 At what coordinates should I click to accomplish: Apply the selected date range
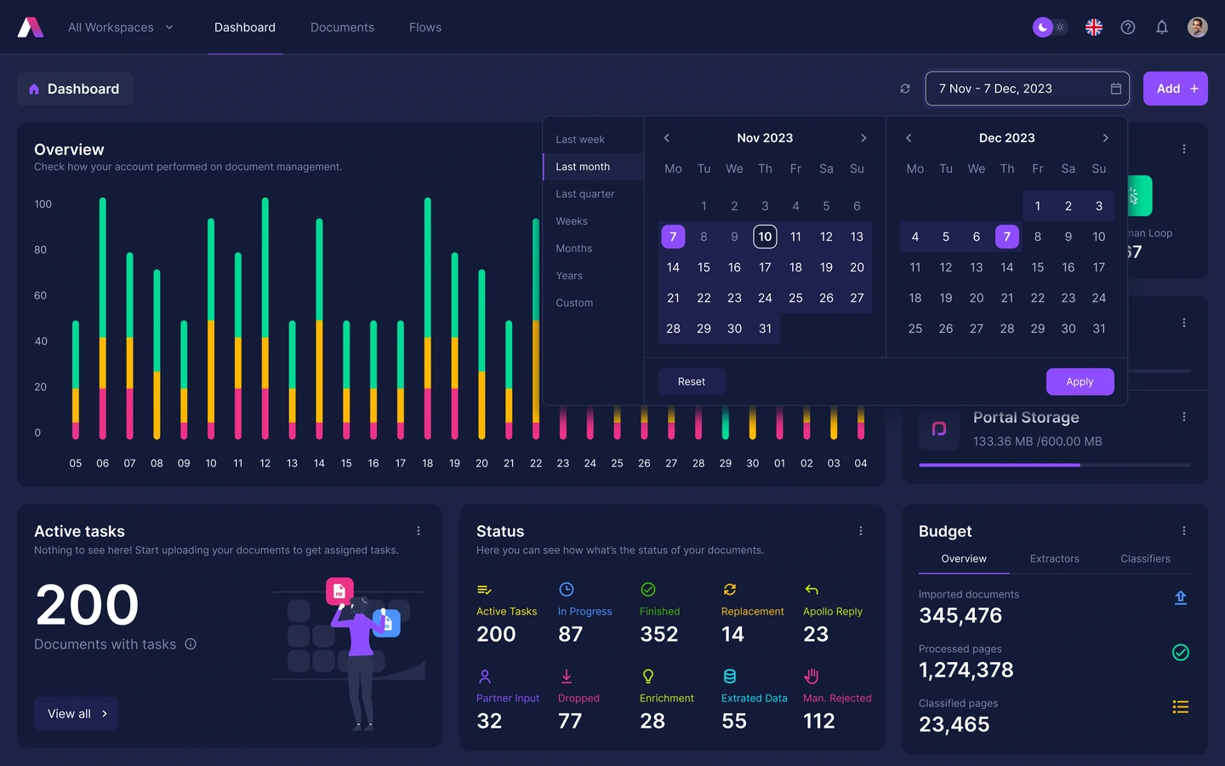[1080, 382]
